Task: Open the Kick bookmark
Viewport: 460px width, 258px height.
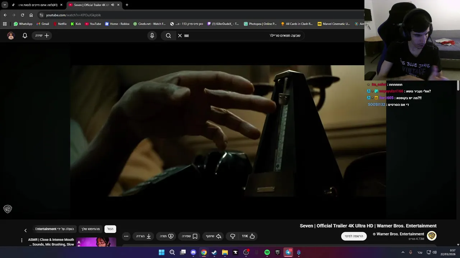Action: (x=76, y=24)
